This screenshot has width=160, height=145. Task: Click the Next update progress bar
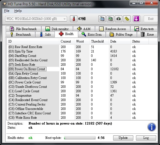click(80, 138)
